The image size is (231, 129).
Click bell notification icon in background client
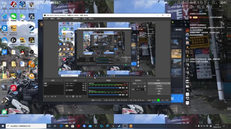pyautogui.click(x=185, y=25)
